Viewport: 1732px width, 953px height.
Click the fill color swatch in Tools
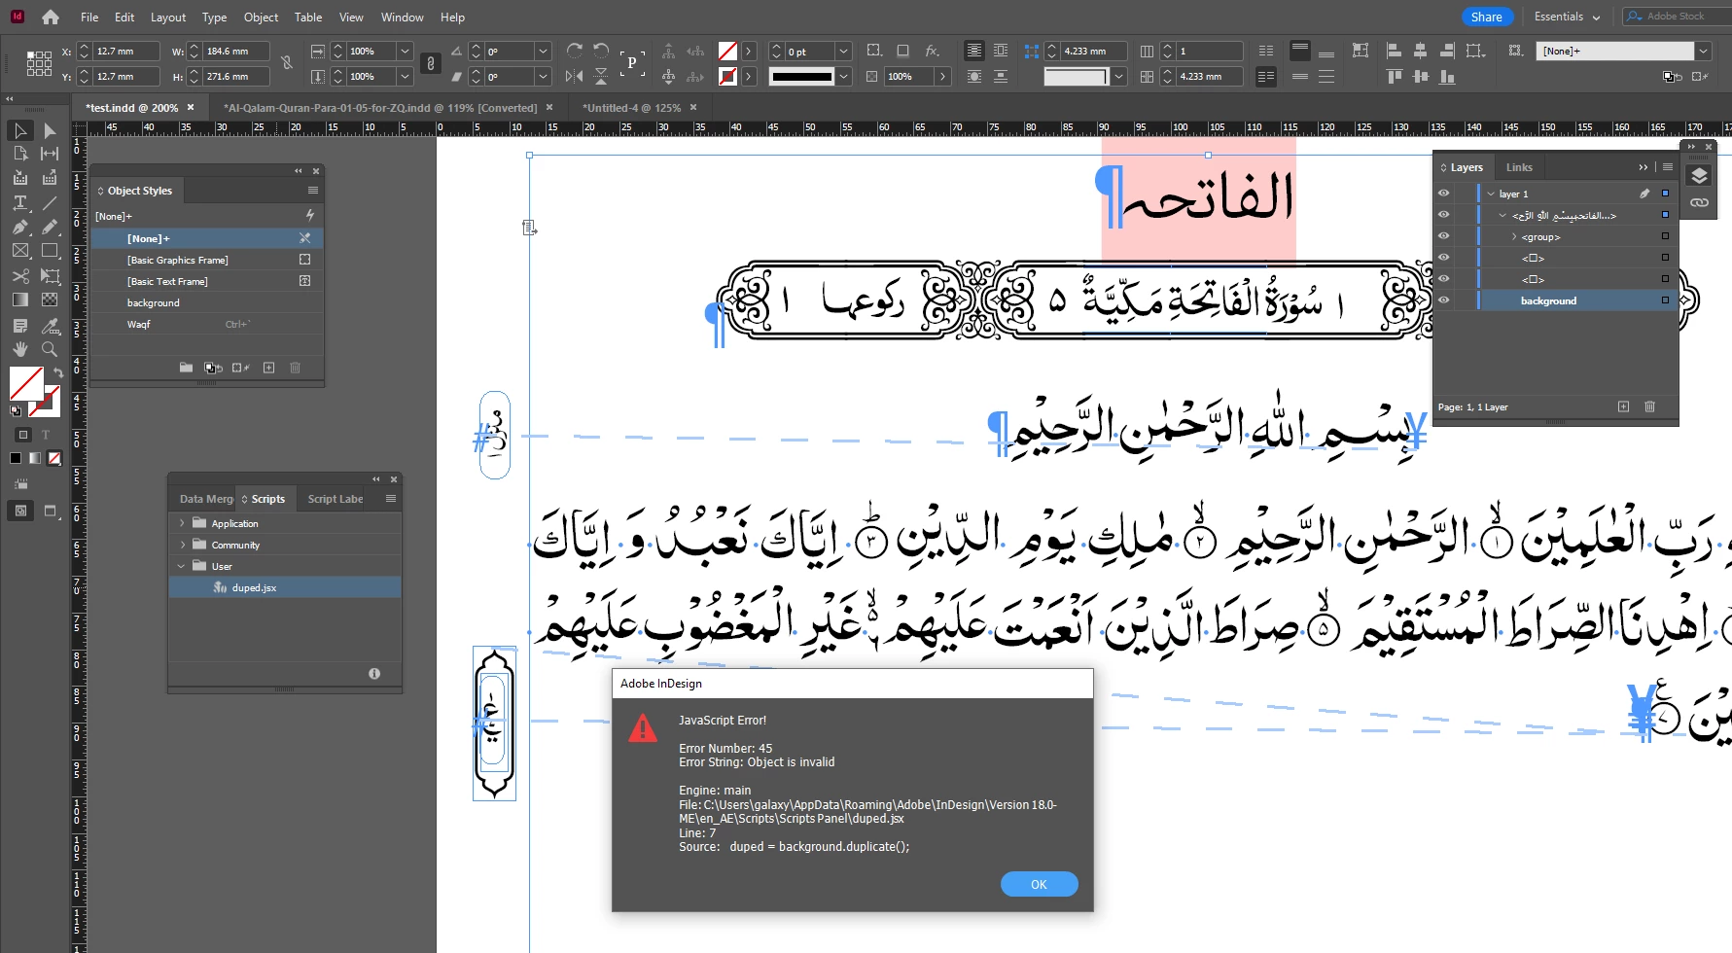(25, 383)
